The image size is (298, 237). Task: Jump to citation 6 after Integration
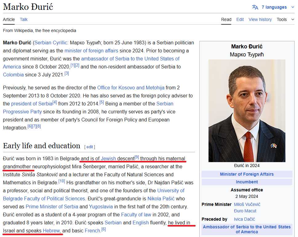(30, 126)
